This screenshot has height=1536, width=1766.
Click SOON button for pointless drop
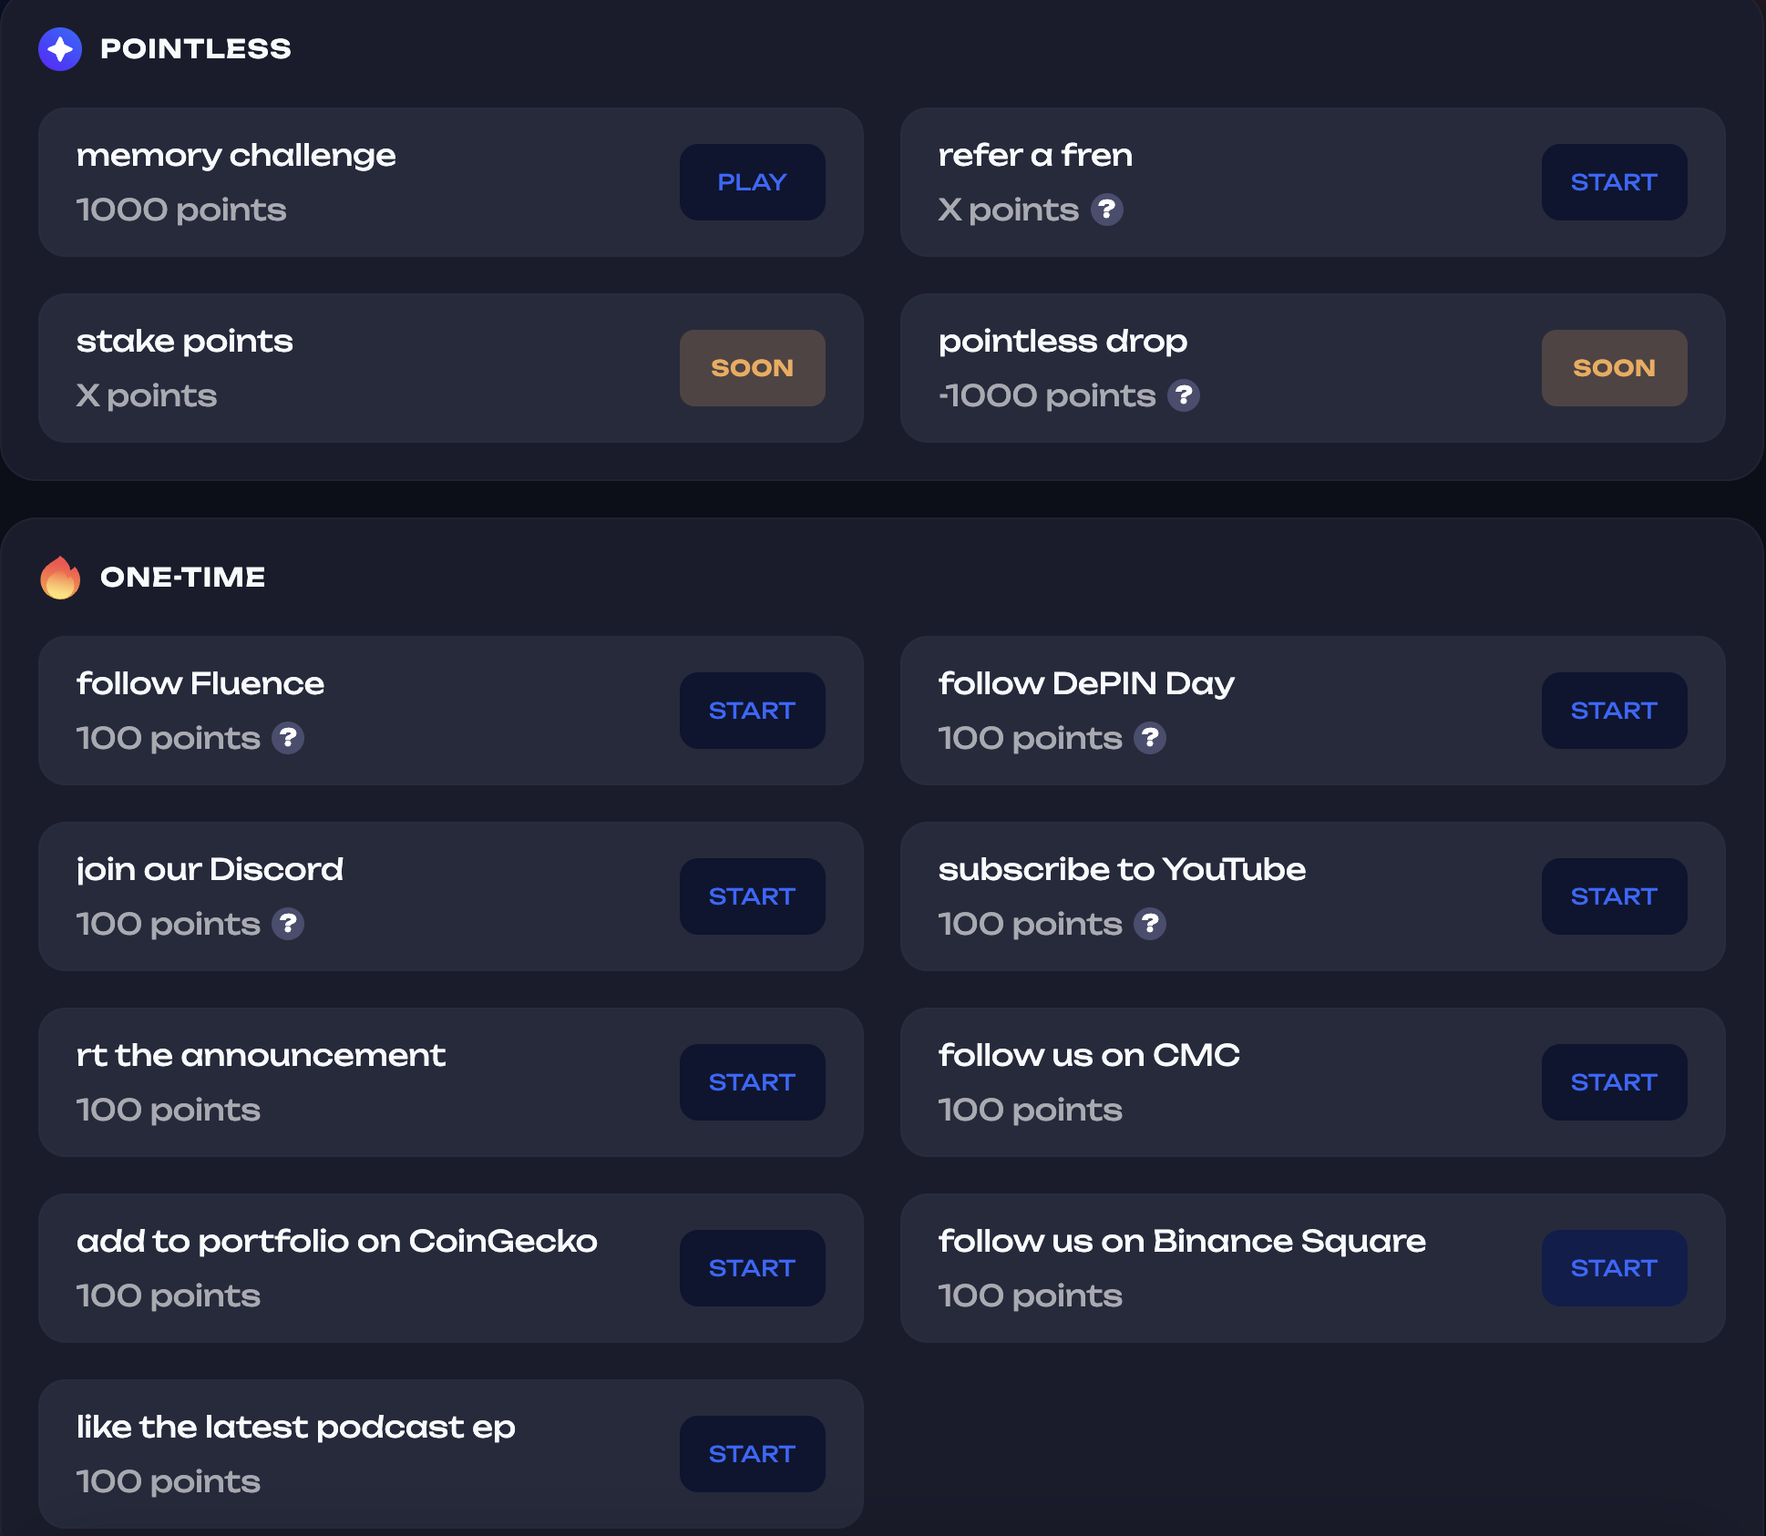(1615, 368)
